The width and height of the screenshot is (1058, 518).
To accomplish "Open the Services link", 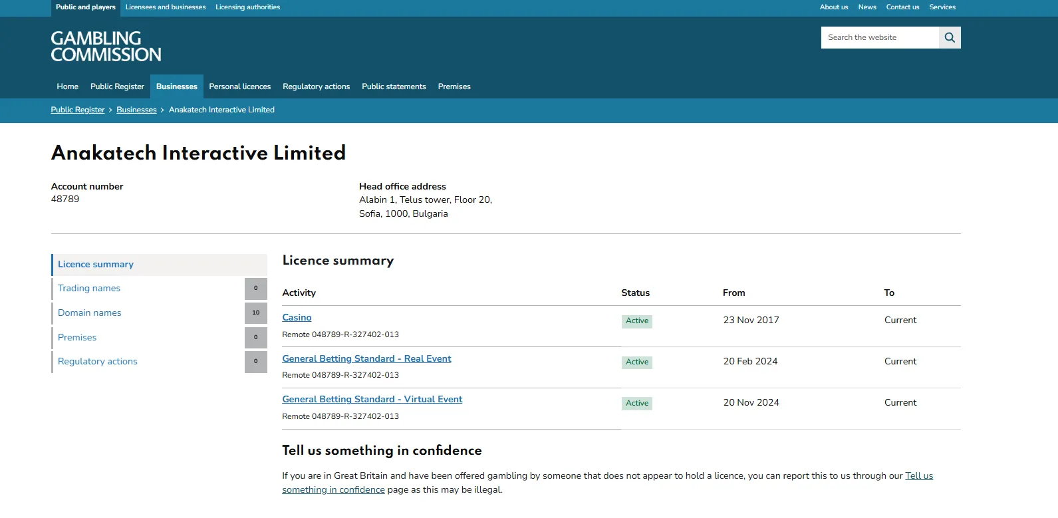I will click(x=942, y=7).
